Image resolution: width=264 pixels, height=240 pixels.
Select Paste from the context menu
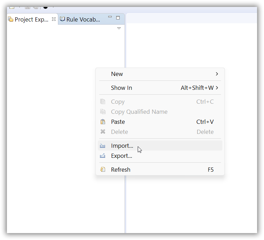pos(118,122)
